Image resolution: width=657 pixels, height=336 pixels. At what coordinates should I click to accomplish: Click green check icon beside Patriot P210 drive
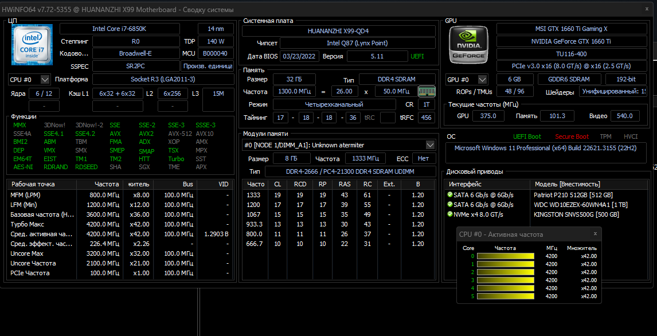(450, 195)
